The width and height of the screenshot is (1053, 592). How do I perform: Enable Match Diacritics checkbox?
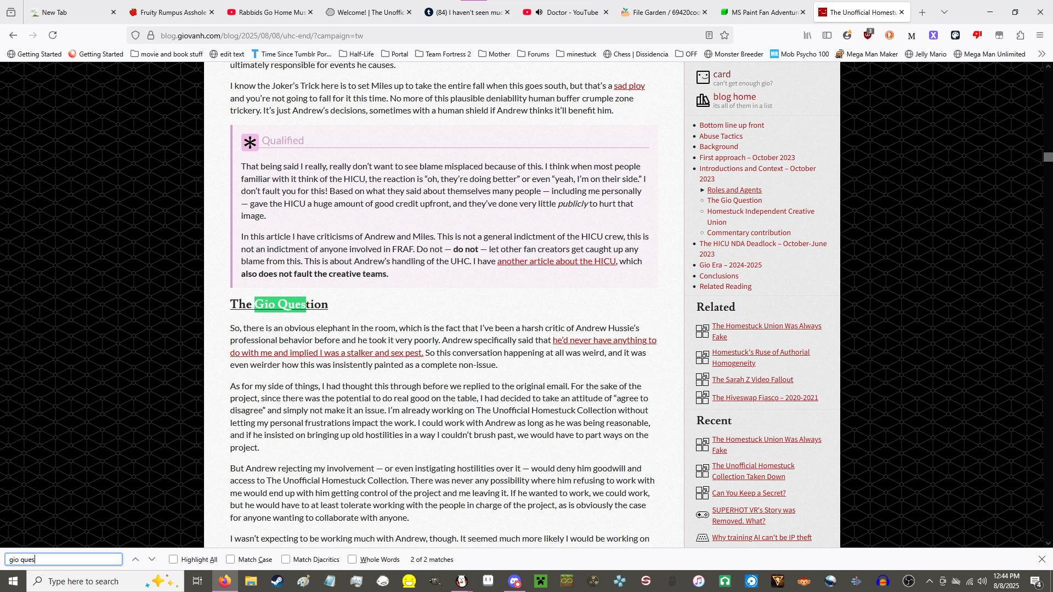tap(286, 559)
